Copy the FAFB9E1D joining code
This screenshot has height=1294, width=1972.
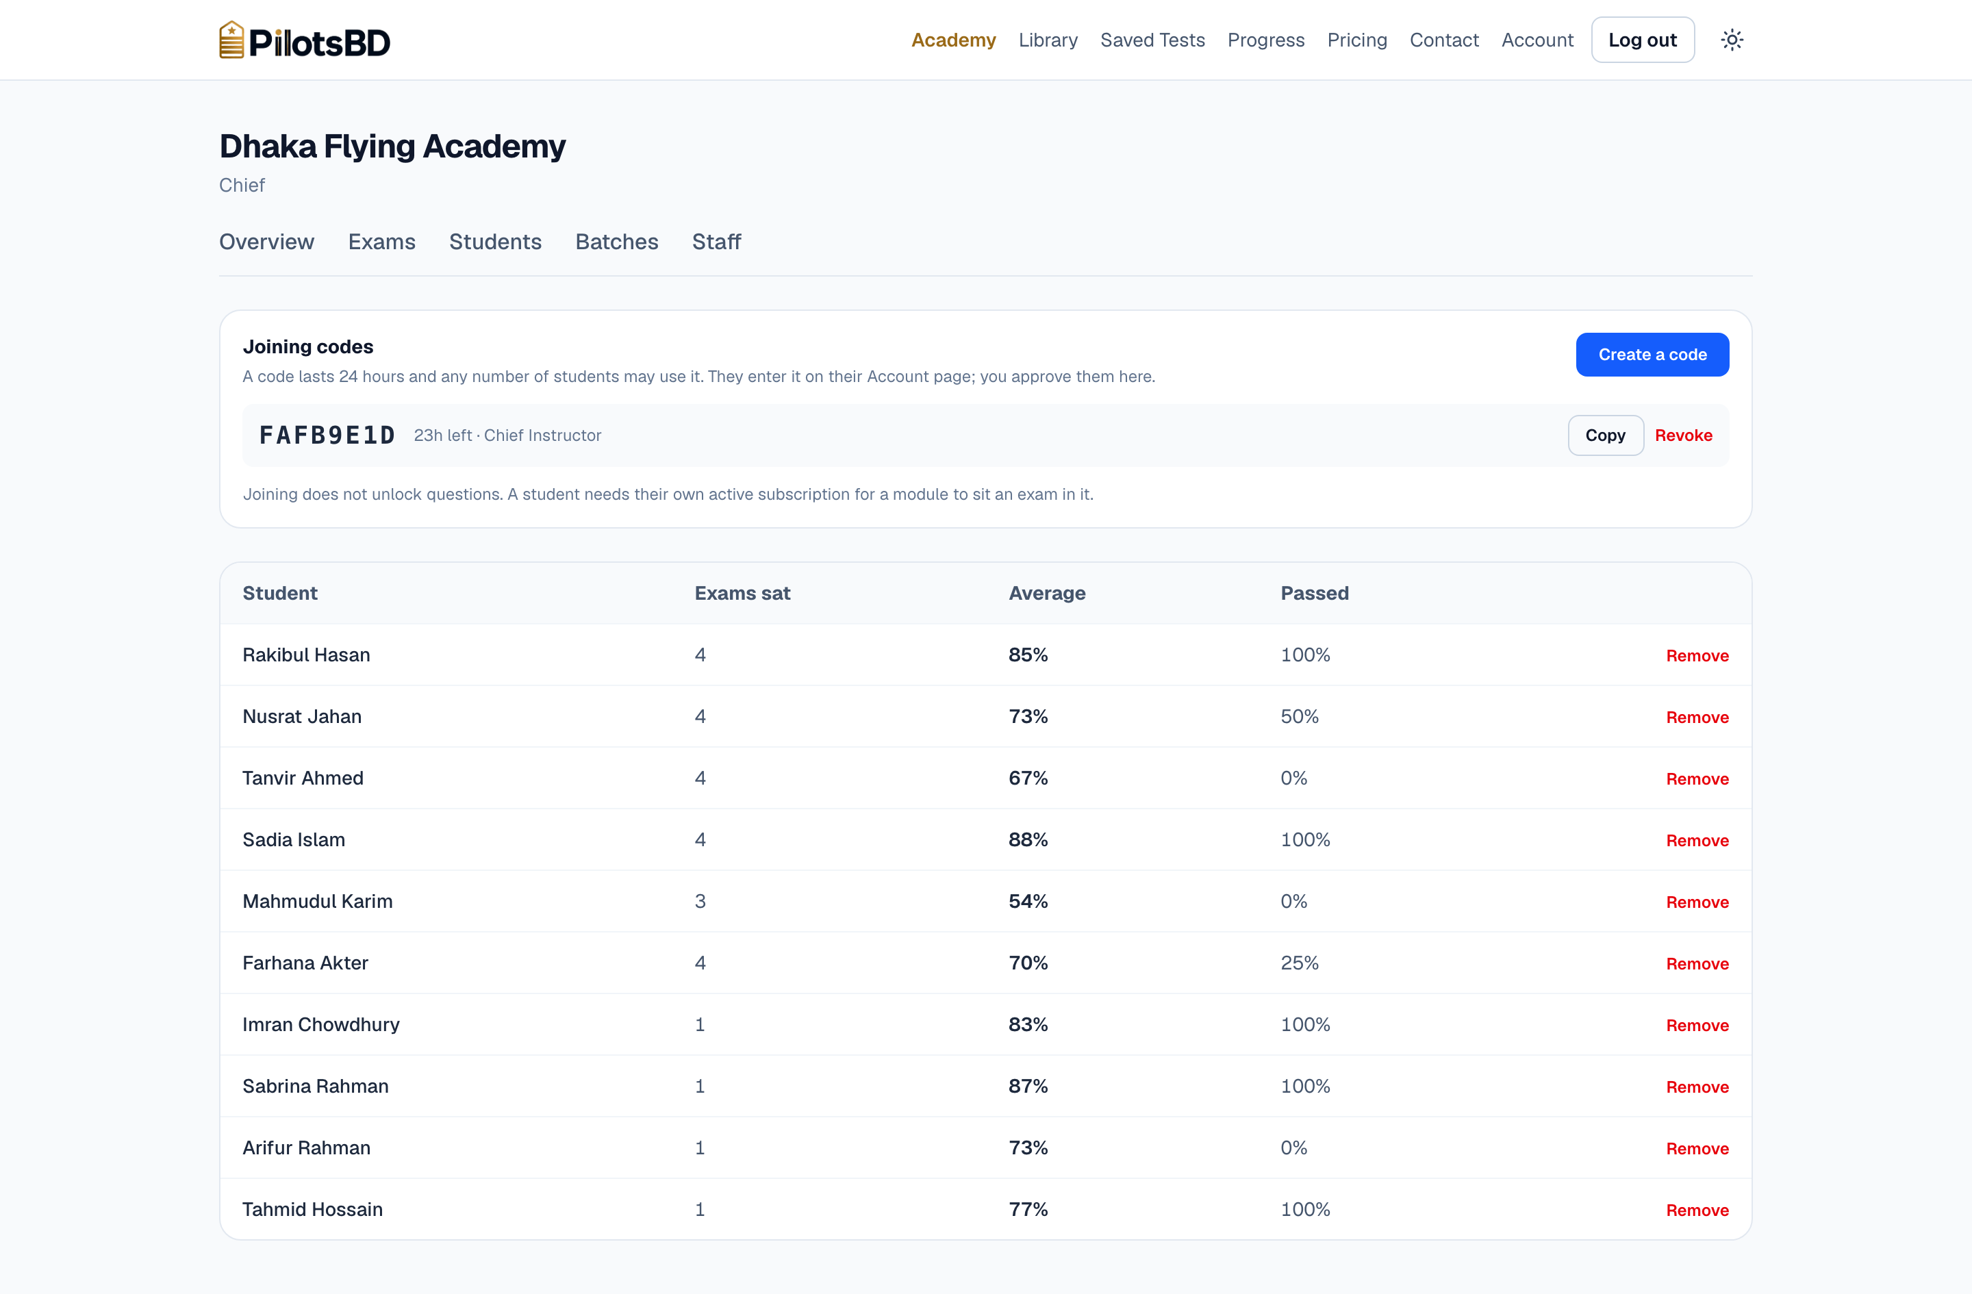click(x=1605, y=435)
